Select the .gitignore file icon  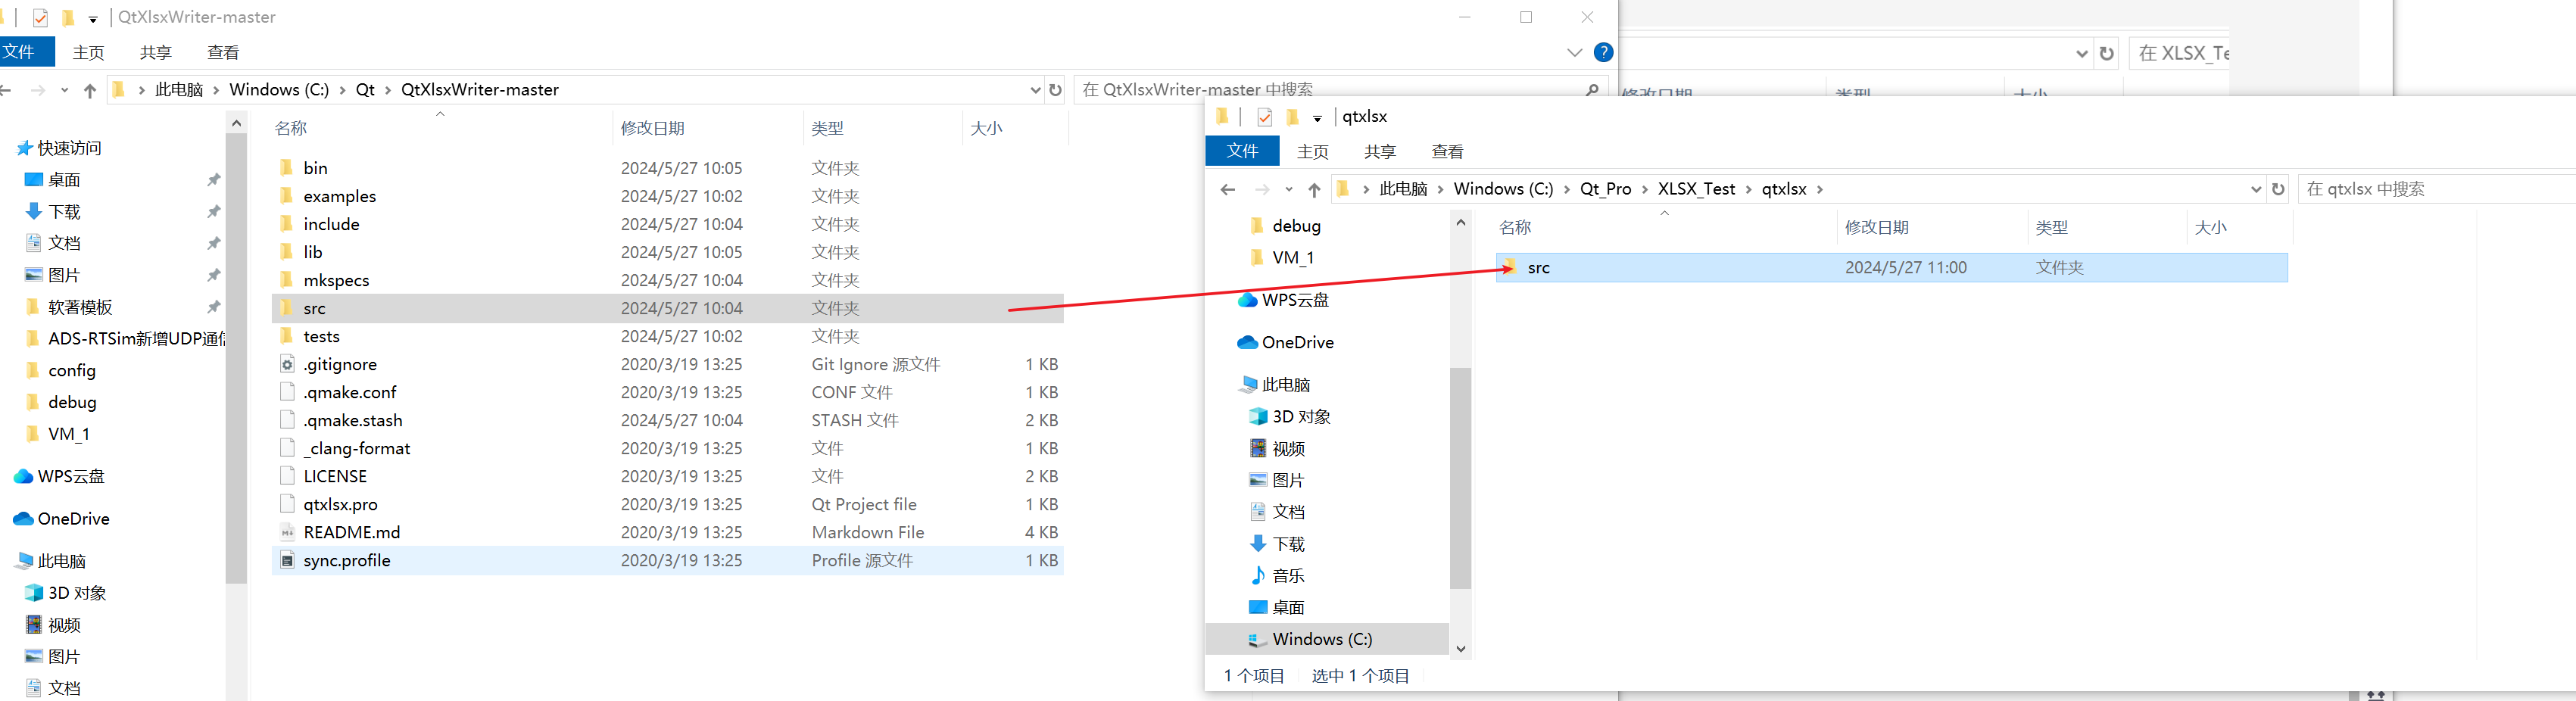pos(287,364)
